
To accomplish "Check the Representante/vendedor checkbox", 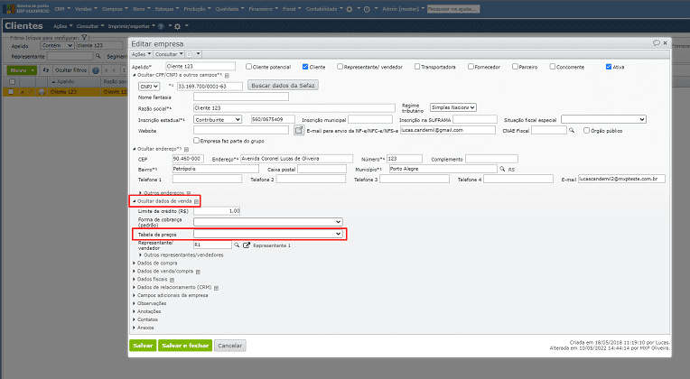I will [x=340, y=67].
